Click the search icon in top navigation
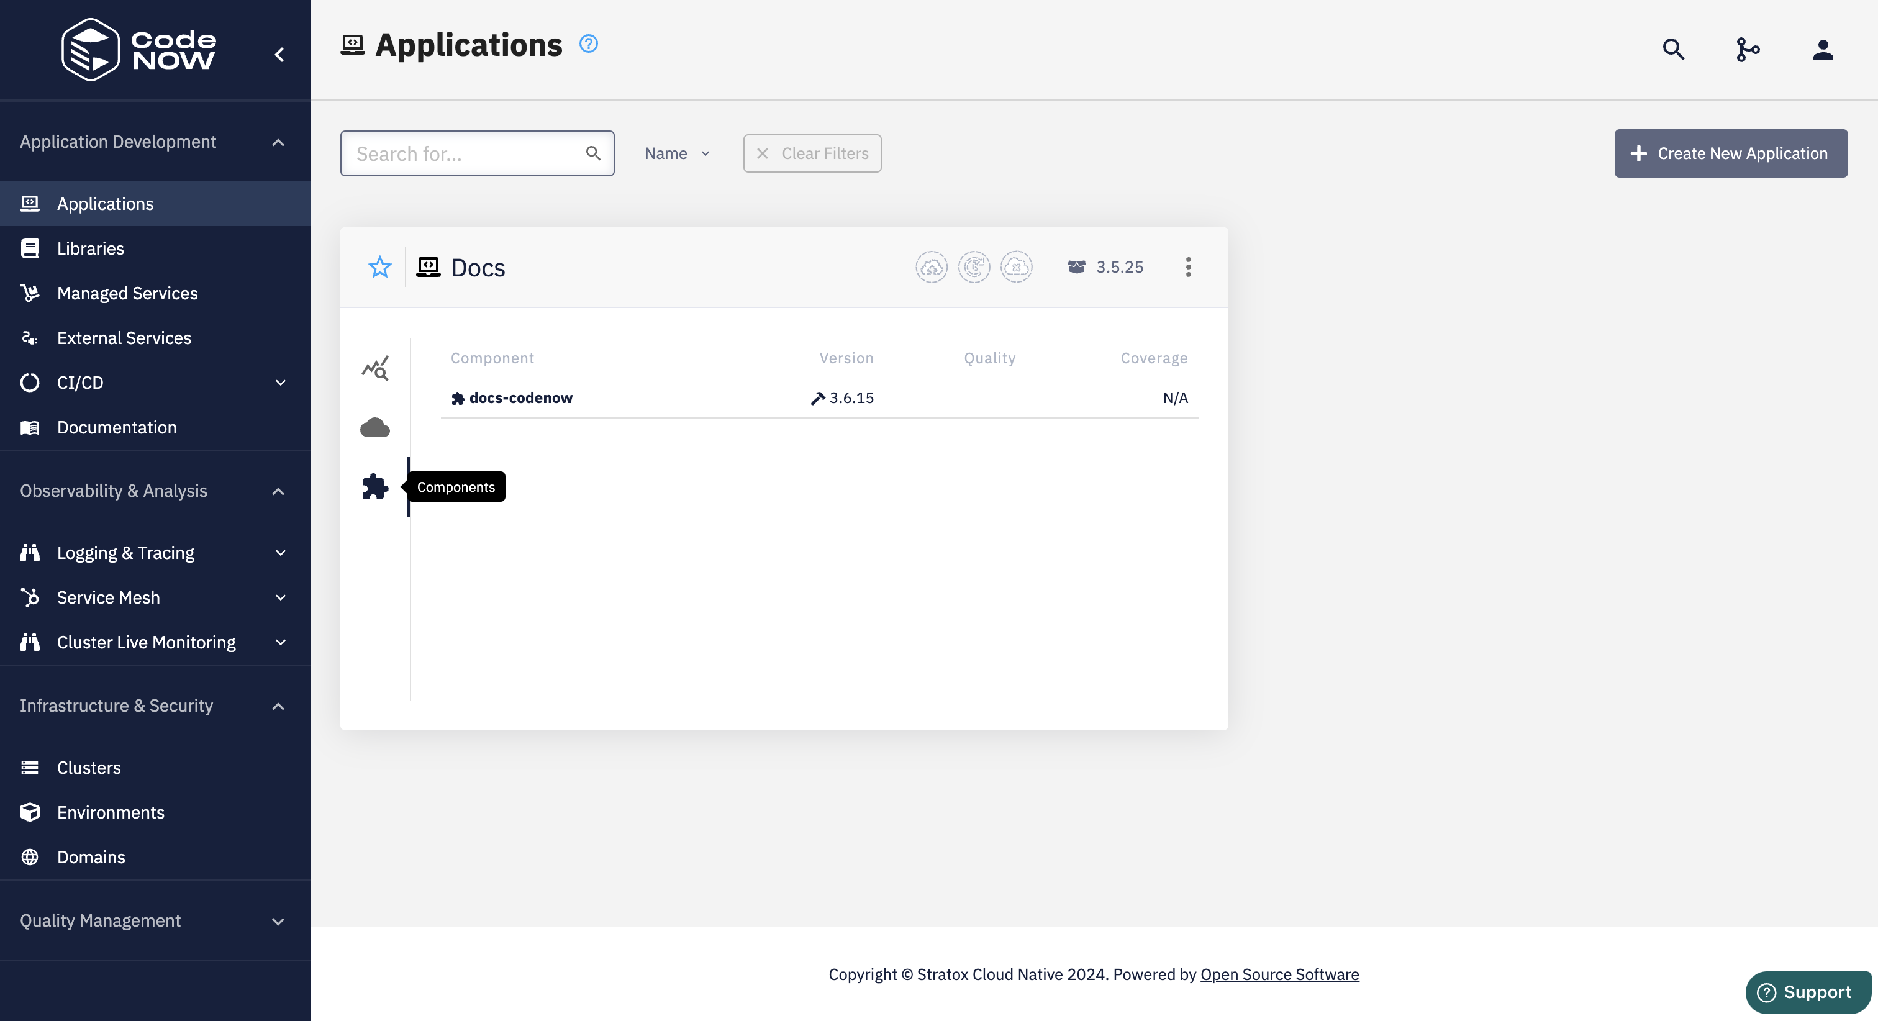Image resolution: width=1878 pixels, height=1021 pixels. pyautogui.click(x=1673, y=49)
